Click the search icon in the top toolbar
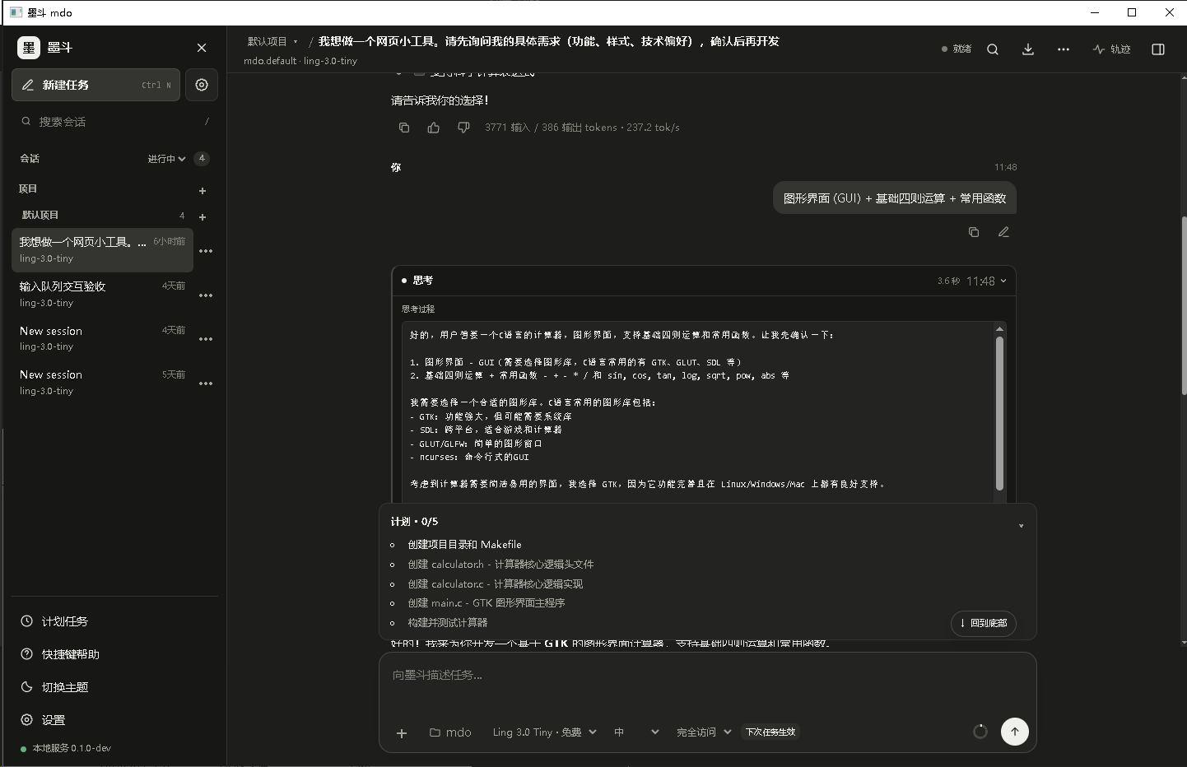 (993, 49)
